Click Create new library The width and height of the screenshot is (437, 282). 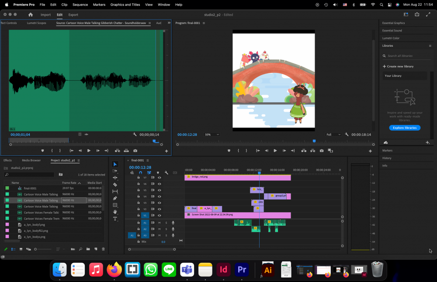point(398,66)
